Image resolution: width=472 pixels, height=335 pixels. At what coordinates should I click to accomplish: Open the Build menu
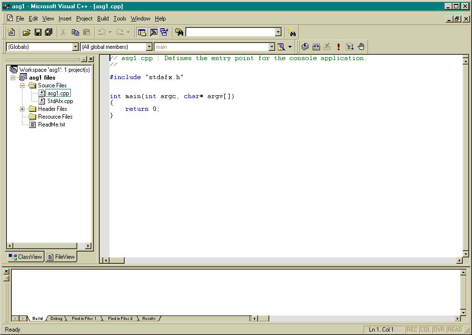coord(103,19)
